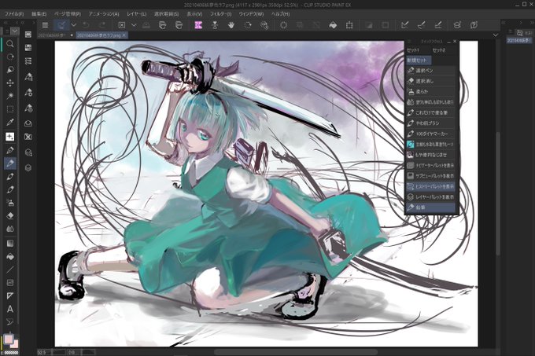The width and height of the screenshot is (535, 356).
Task: Select the Figure straight line tool
Action: [10, 270]
